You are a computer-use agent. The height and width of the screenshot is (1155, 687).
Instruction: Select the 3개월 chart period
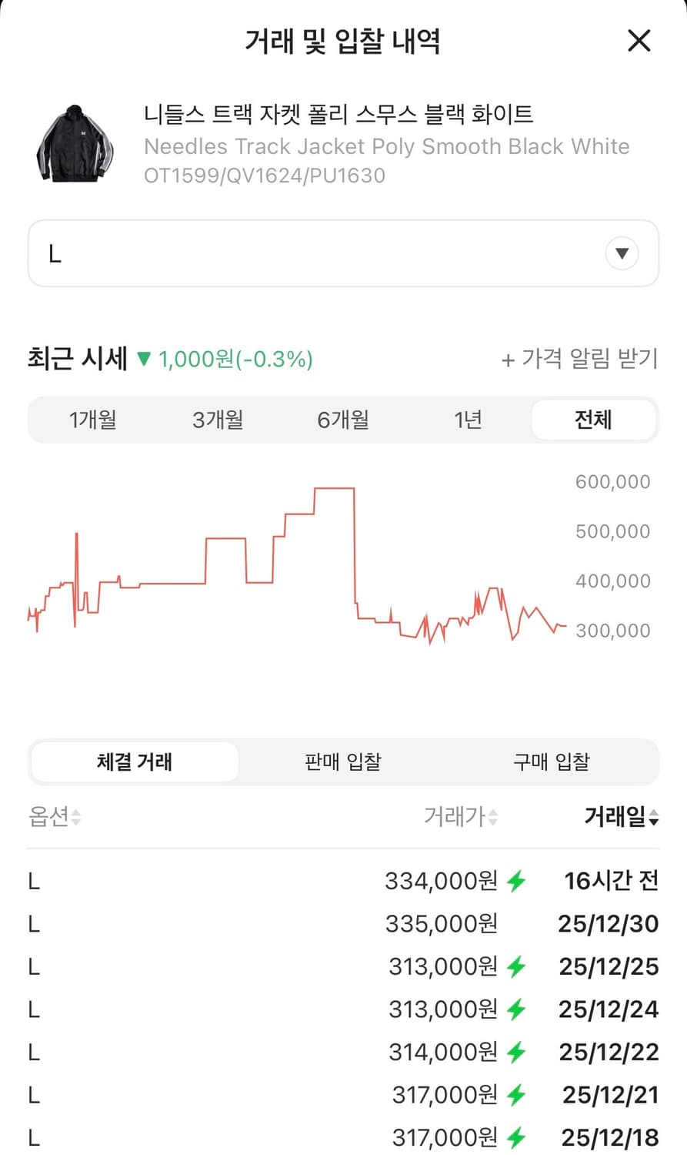218,420
